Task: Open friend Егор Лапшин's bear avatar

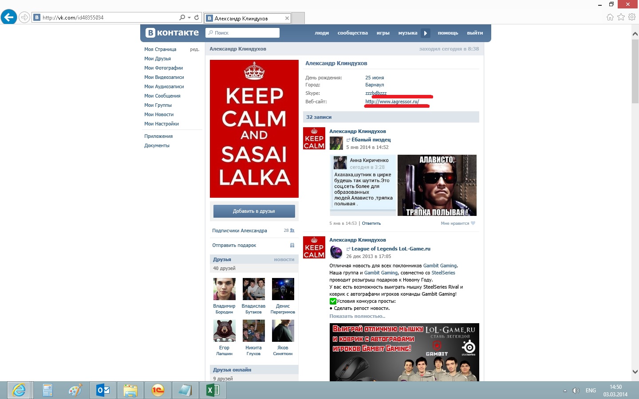Action: [x=224, y=331]
